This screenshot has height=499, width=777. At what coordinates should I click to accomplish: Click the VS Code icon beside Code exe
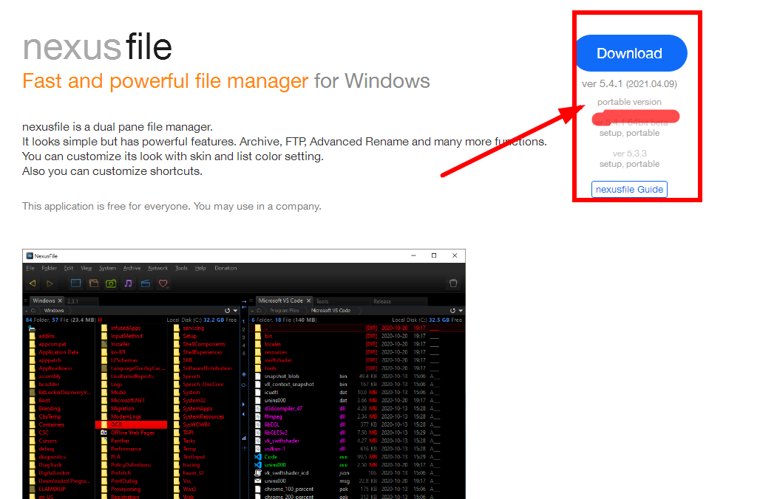[x=258, y=457]
